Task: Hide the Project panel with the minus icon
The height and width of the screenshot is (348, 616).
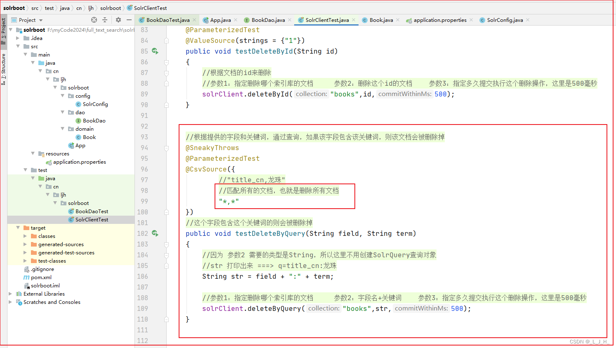Action: click(129, 19)
